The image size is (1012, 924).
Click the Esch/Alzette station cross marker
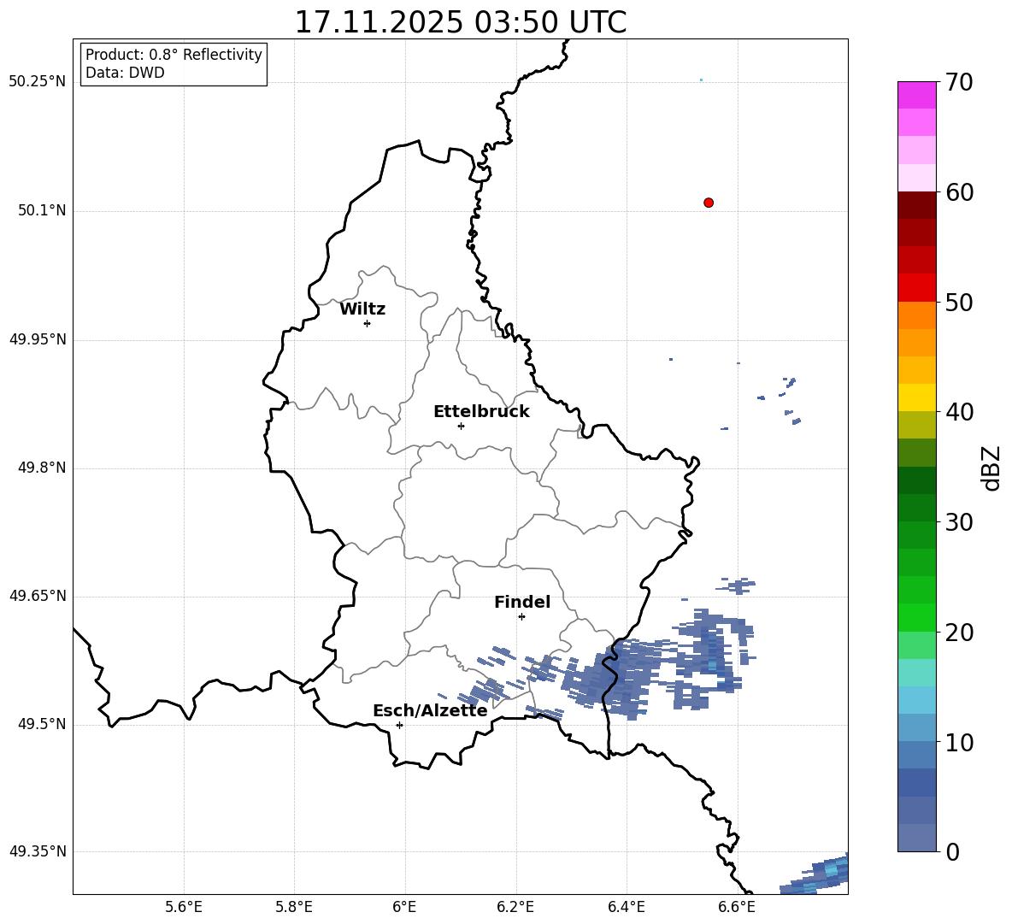coord(399,725)
